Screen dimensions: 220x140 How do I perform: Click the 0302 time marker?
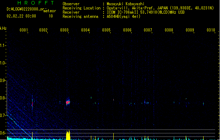pyautogui.click(x=43, y=30)
